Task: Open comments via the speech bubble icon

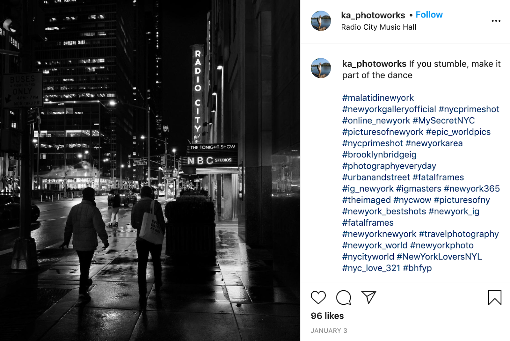Action: 344,297
